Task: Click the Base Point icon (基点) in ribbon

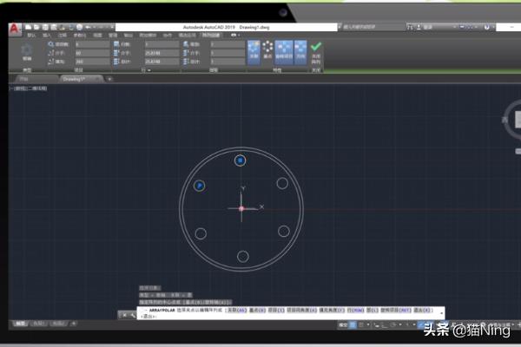Action: pos(267,49)
